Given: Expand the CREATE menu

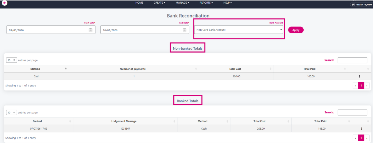Looking at the screenshot, I should (x=159, y=3).
